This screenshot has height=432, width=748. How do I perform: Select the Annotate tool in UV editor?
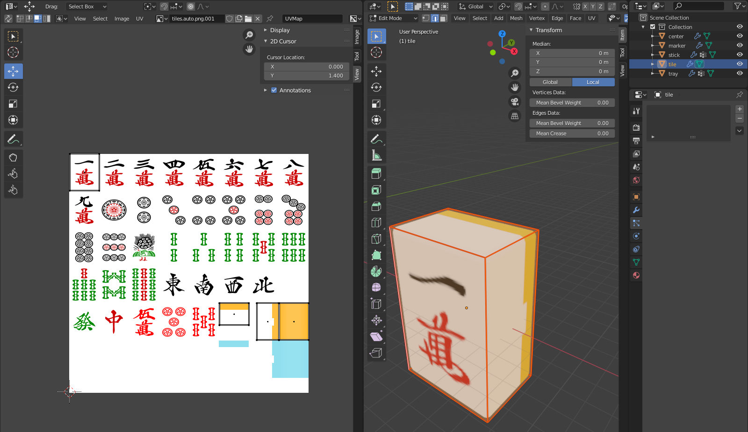13,139
